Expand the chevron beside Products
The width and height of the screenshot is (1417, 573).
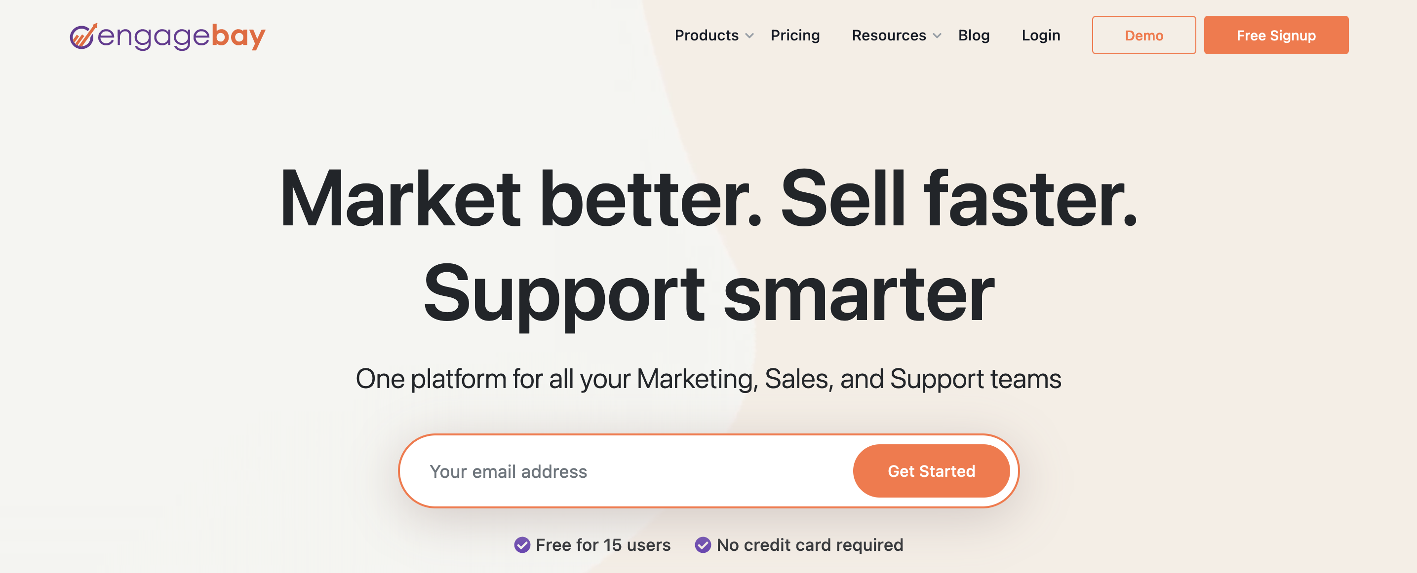click(x=749, y=36)
